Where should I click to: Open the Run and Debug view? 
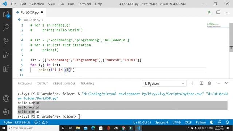[x=6, y=55]
